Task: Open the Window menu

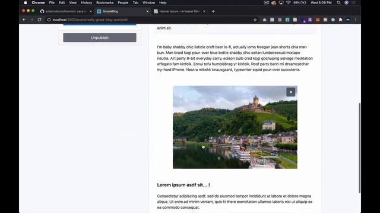Action: 149,2
